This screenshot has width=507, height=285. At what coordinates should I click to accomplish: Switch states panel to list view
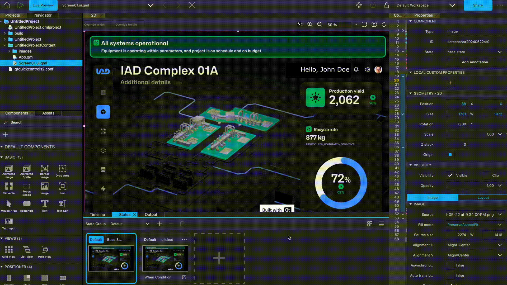pos(381,224)
